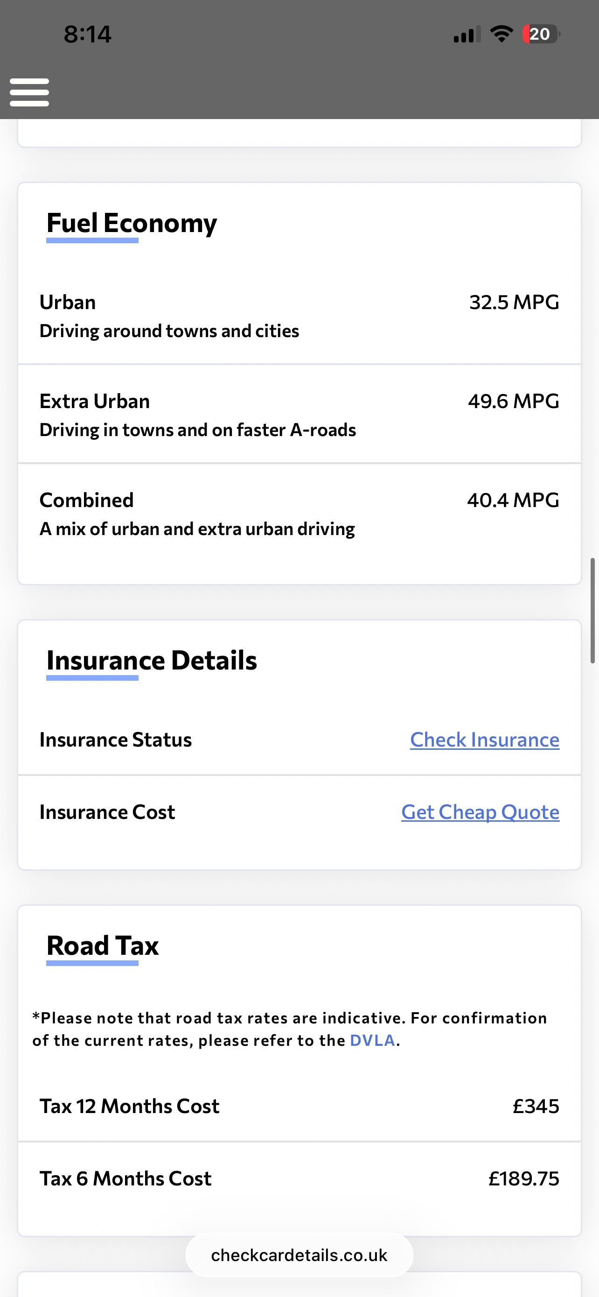Tap the Wi-Fi status icon
The width and height of the screenshot is (599, 1297).
tap(501, 34)
